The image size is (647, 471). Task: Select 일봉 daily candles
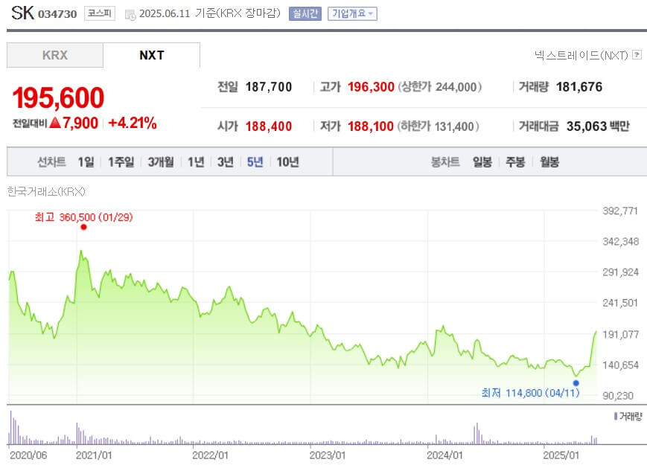[482, 161]
